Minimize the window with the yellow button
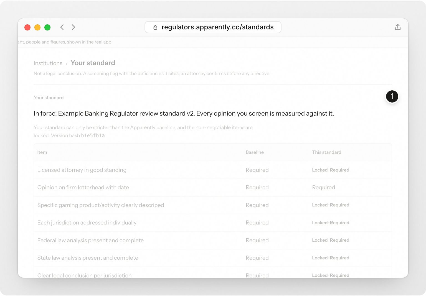 [x=37, y=27]
